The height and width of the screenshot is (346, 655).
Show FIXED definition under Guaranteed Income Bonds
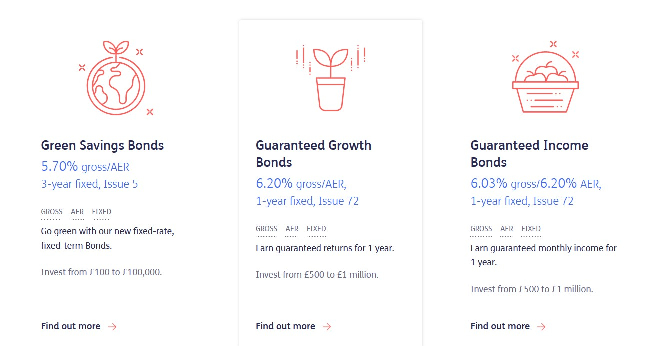pos(531,229)
